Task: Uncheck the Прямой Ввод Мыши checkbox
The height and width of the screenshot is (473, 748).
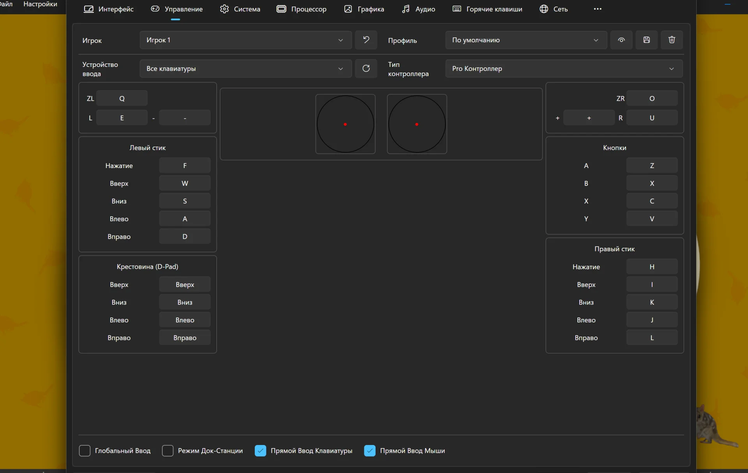Action: [x=370, y=450]
